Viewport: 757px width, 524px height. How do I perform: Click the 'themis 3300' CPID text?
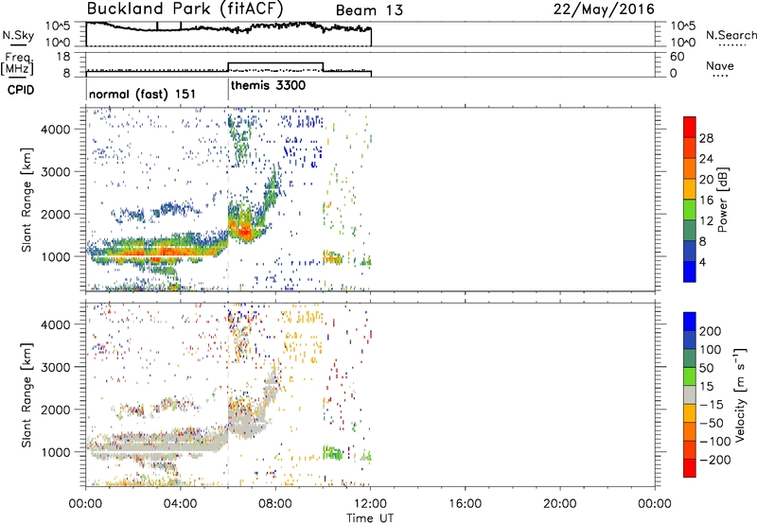pyautogui.click(x=268, y=85)
